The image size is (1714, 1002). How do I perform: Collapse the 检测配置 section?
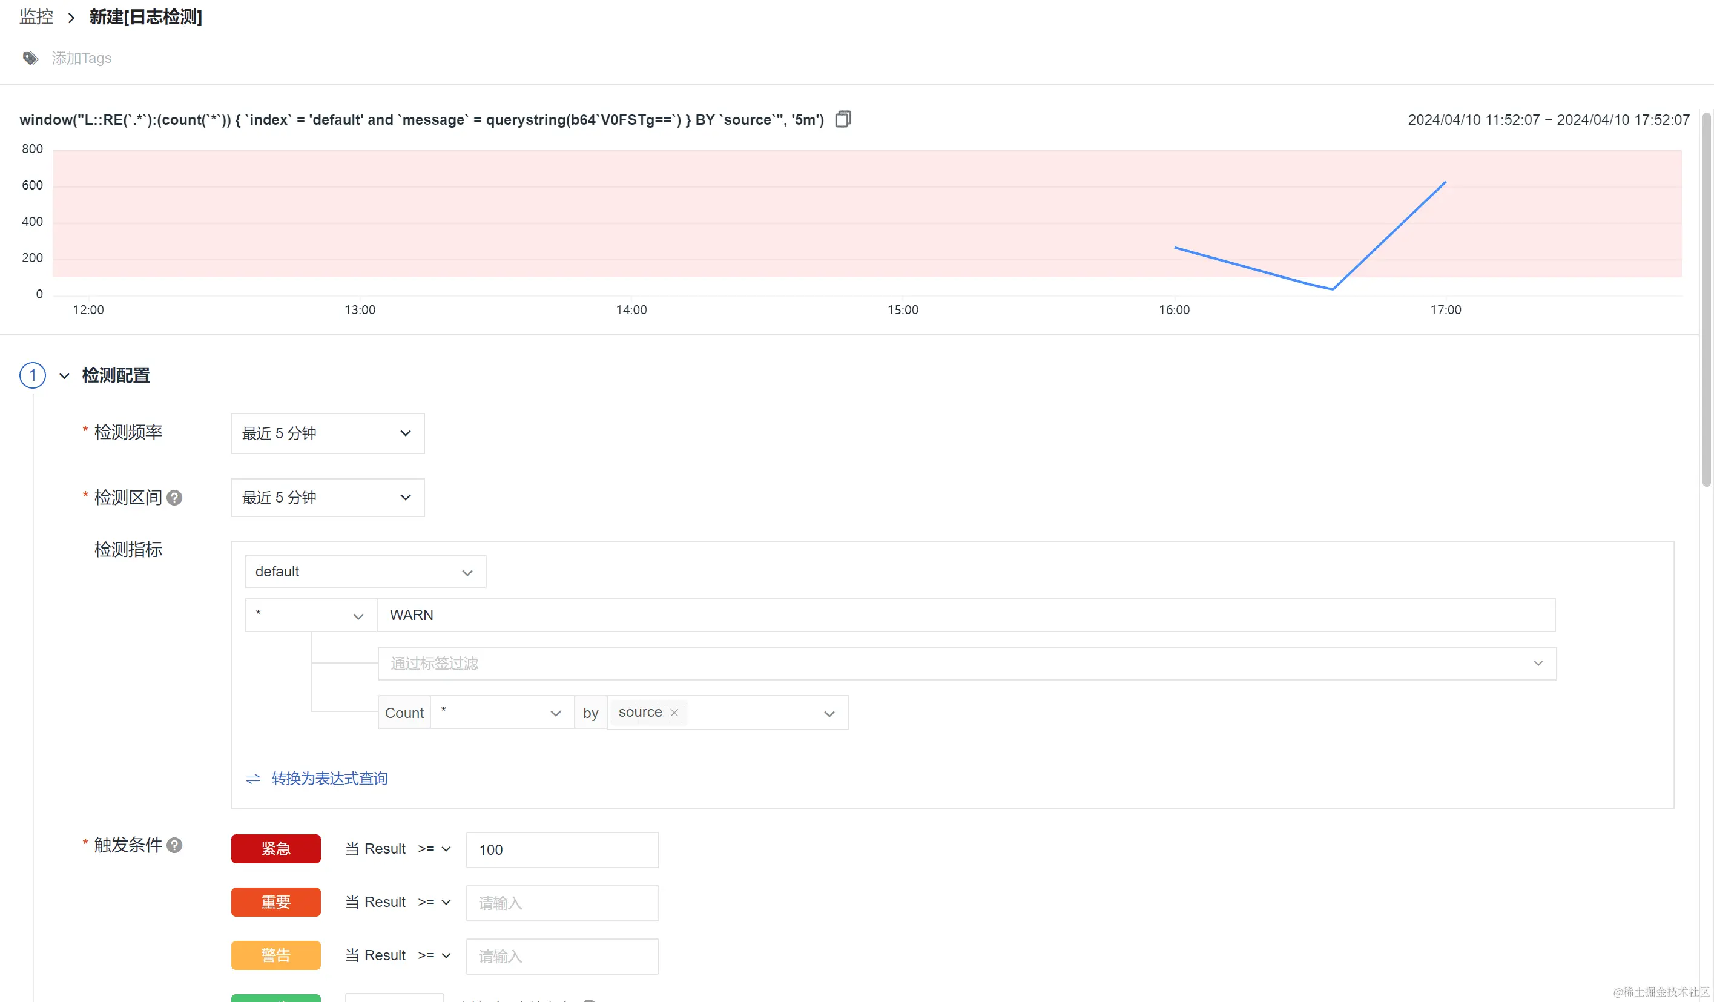(65, 375)
